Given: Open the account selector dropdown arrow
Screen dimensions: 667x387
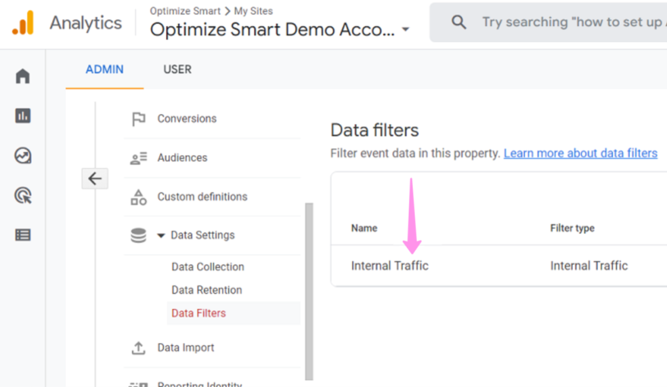Looking at the screenshot, I should (x=405, y=30).
